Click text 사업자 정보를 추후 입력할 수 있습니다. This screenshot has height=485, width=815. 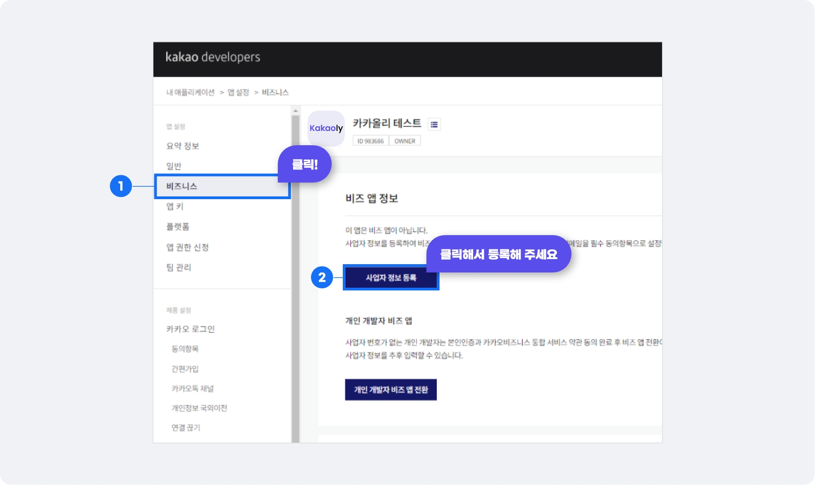(x=404, y=355)
